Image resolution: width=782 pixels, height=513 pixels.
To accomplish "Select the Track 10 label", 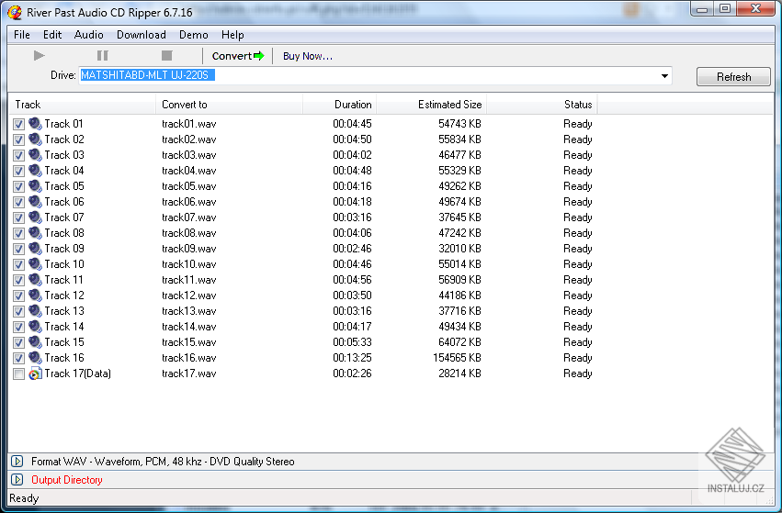I will pos(64,264).
